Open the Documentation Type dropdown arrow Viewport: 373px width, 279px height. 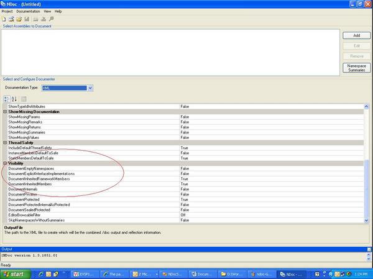[x=90, y=88]
